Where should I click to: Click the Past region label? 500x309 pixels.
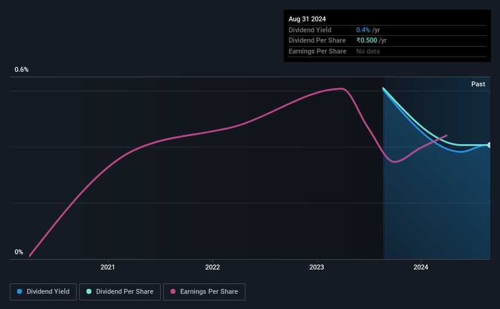pyautogui.click(x=478, y=84)
